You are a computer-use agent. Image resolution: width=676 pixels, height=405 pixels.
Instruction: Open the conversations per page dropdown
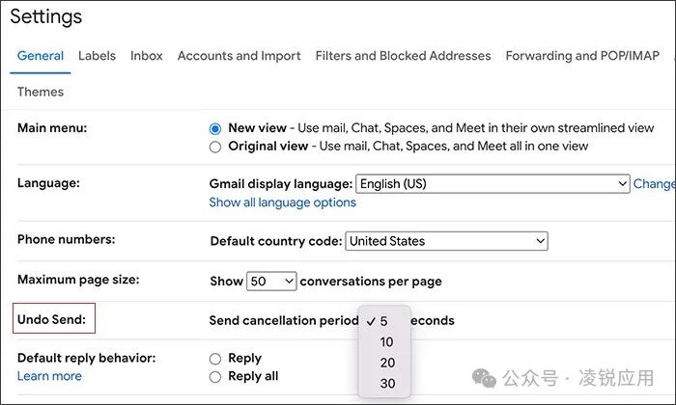coord(271,281)
